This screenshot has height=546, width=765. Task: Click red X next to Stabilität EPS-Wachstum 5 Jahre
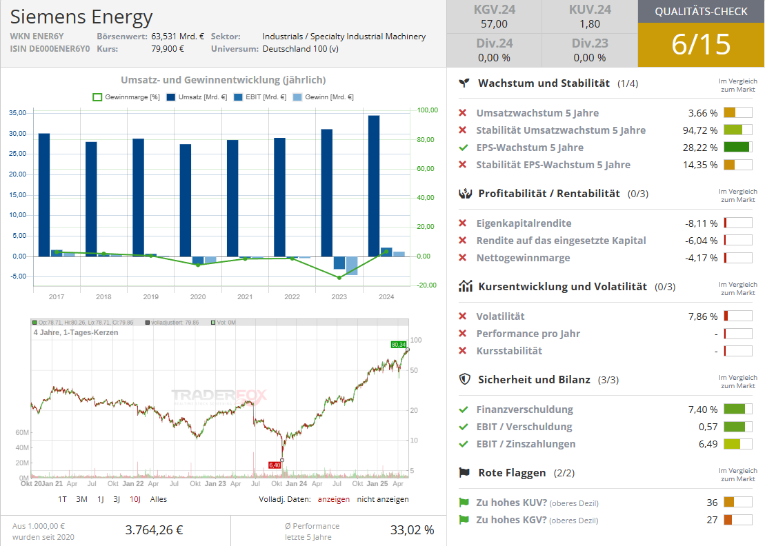coord(462,165)
